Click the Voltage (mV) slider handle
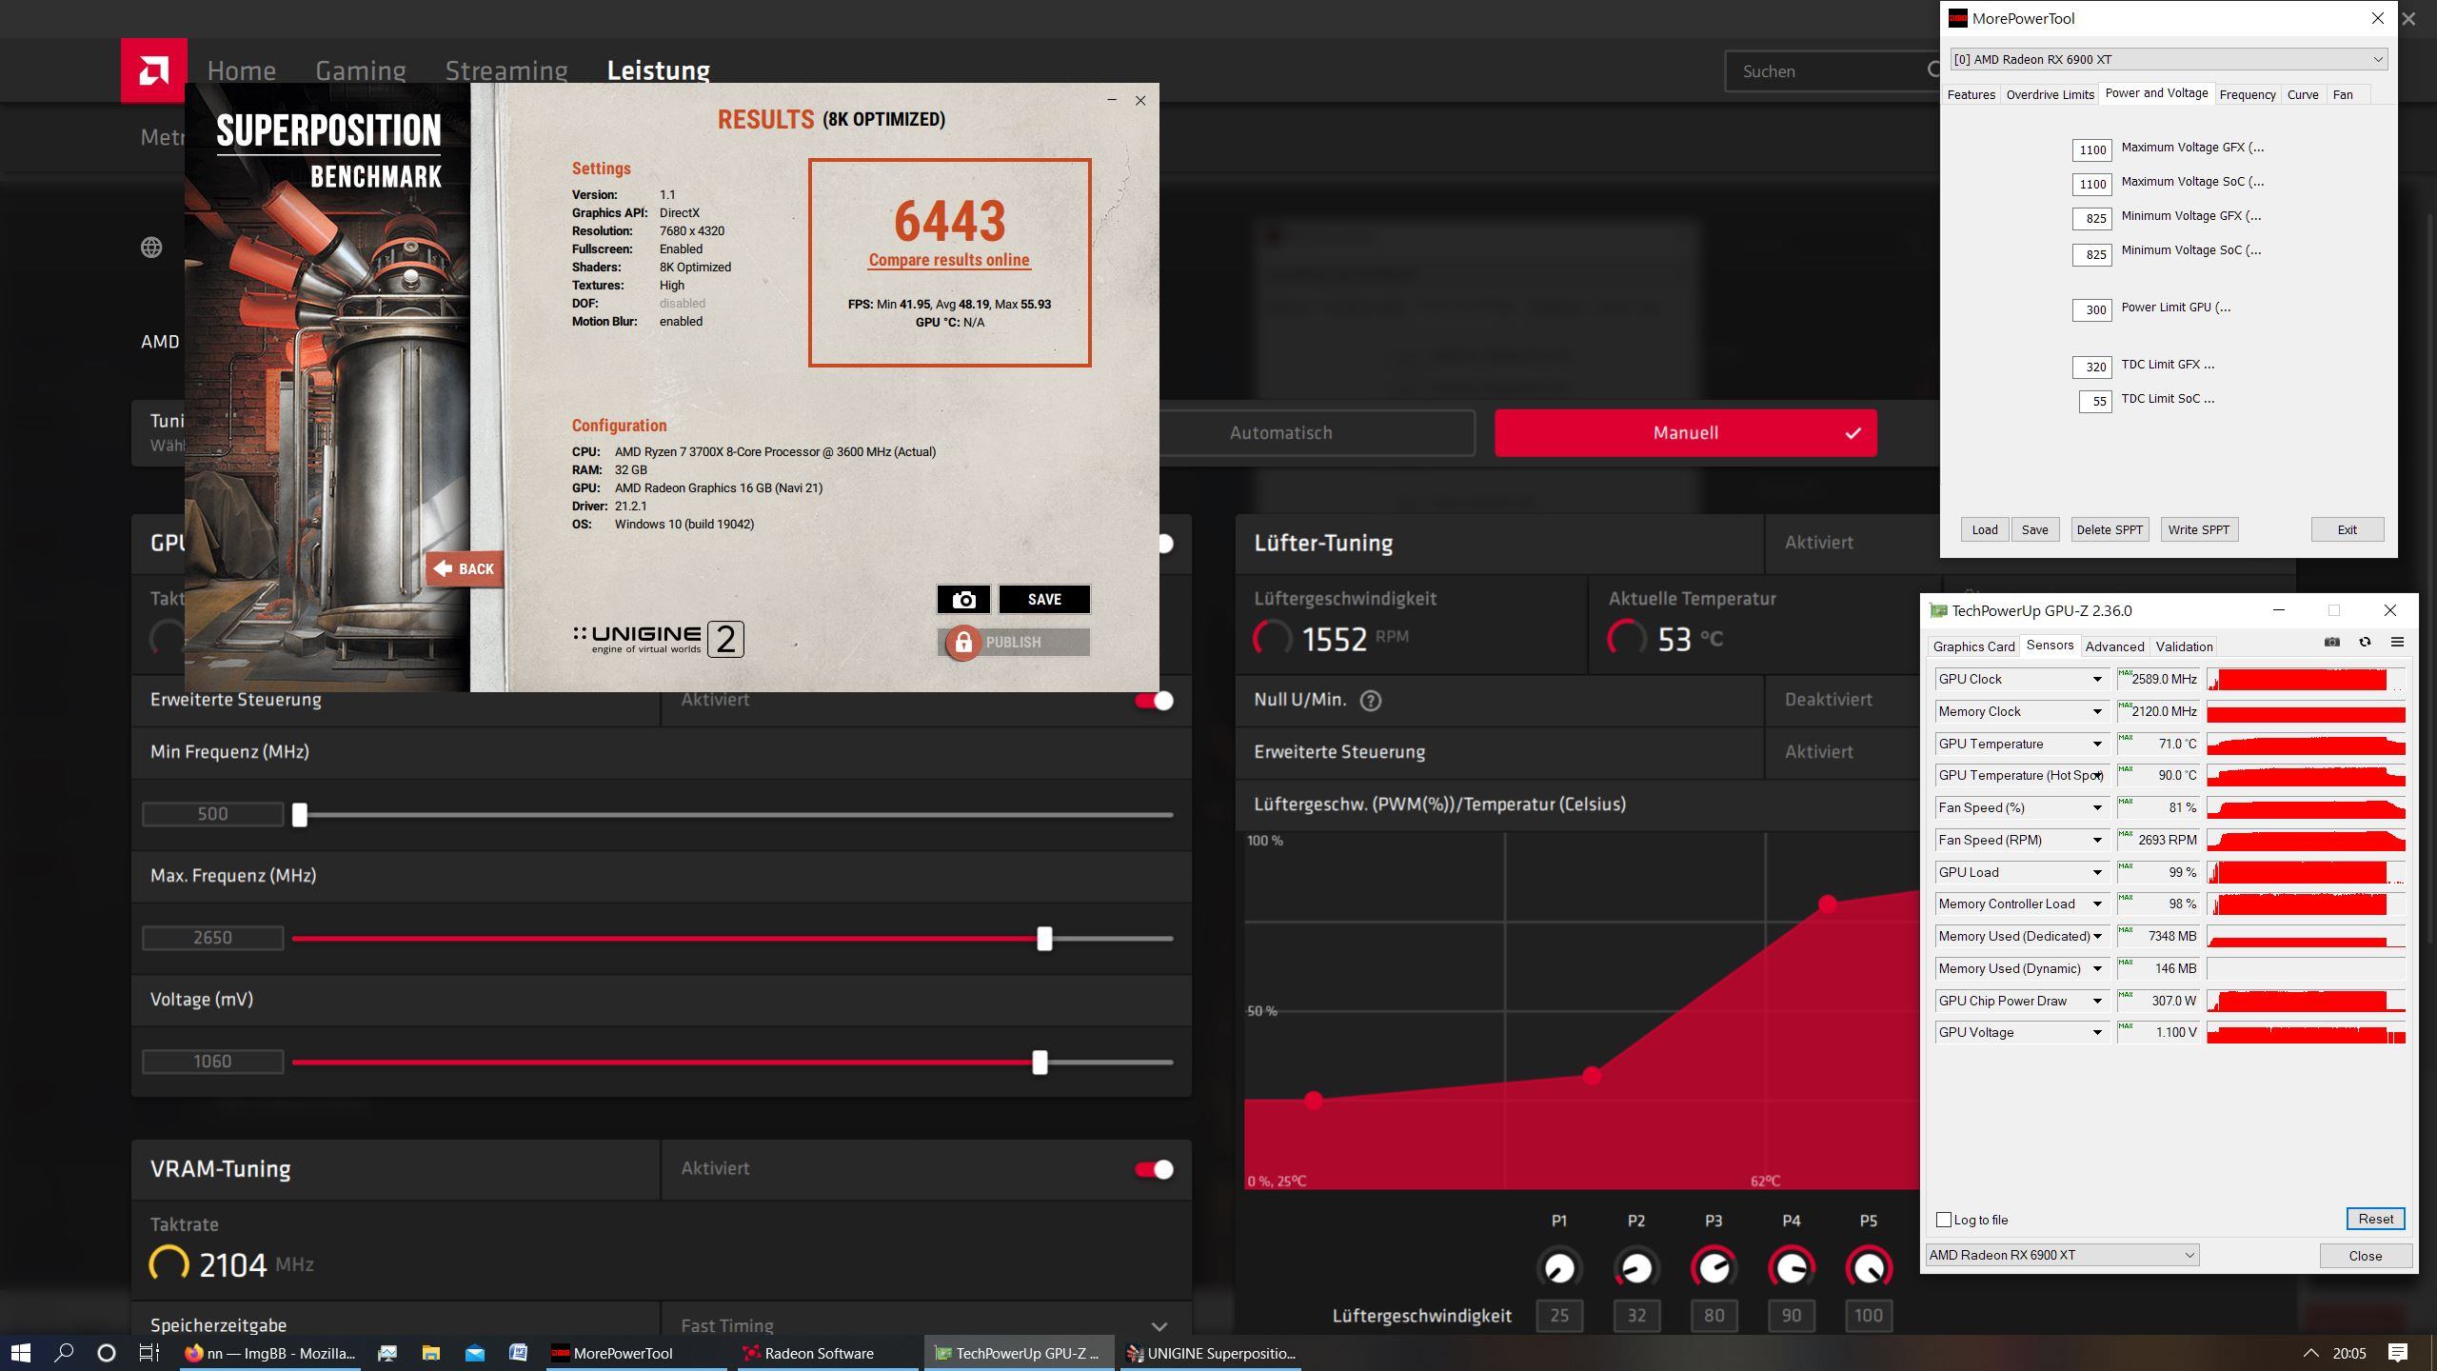Screen dimensions: 2437x1371 (x=1040, y=1063)
